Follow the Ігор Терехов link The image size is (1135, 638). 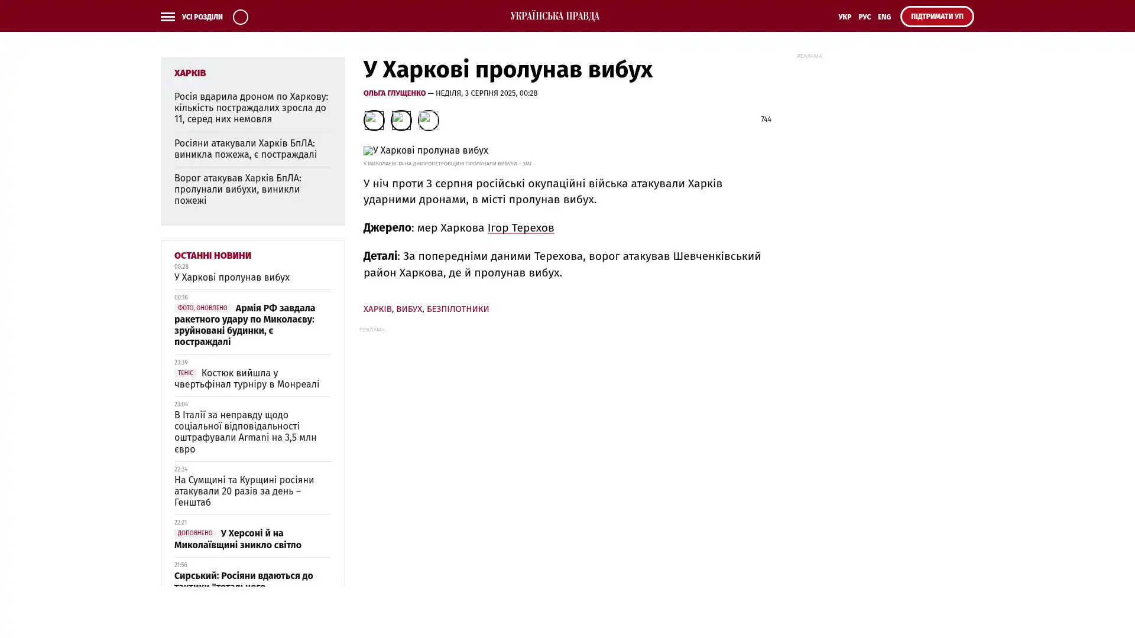click(x=520, y=228)
